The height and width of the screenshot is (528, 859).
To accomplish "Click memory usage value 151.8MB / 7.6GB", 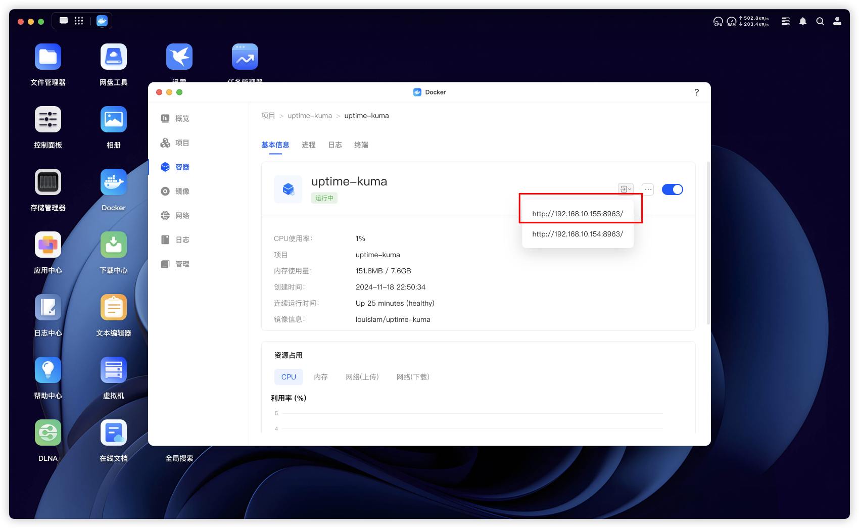I will click(384, 271).
